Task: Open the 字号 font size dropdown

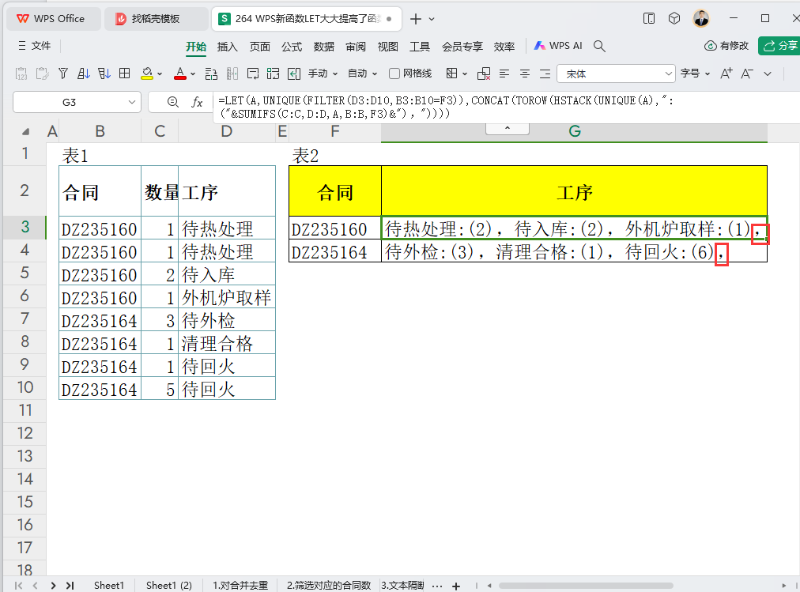Action: click(x=695, y=74)
